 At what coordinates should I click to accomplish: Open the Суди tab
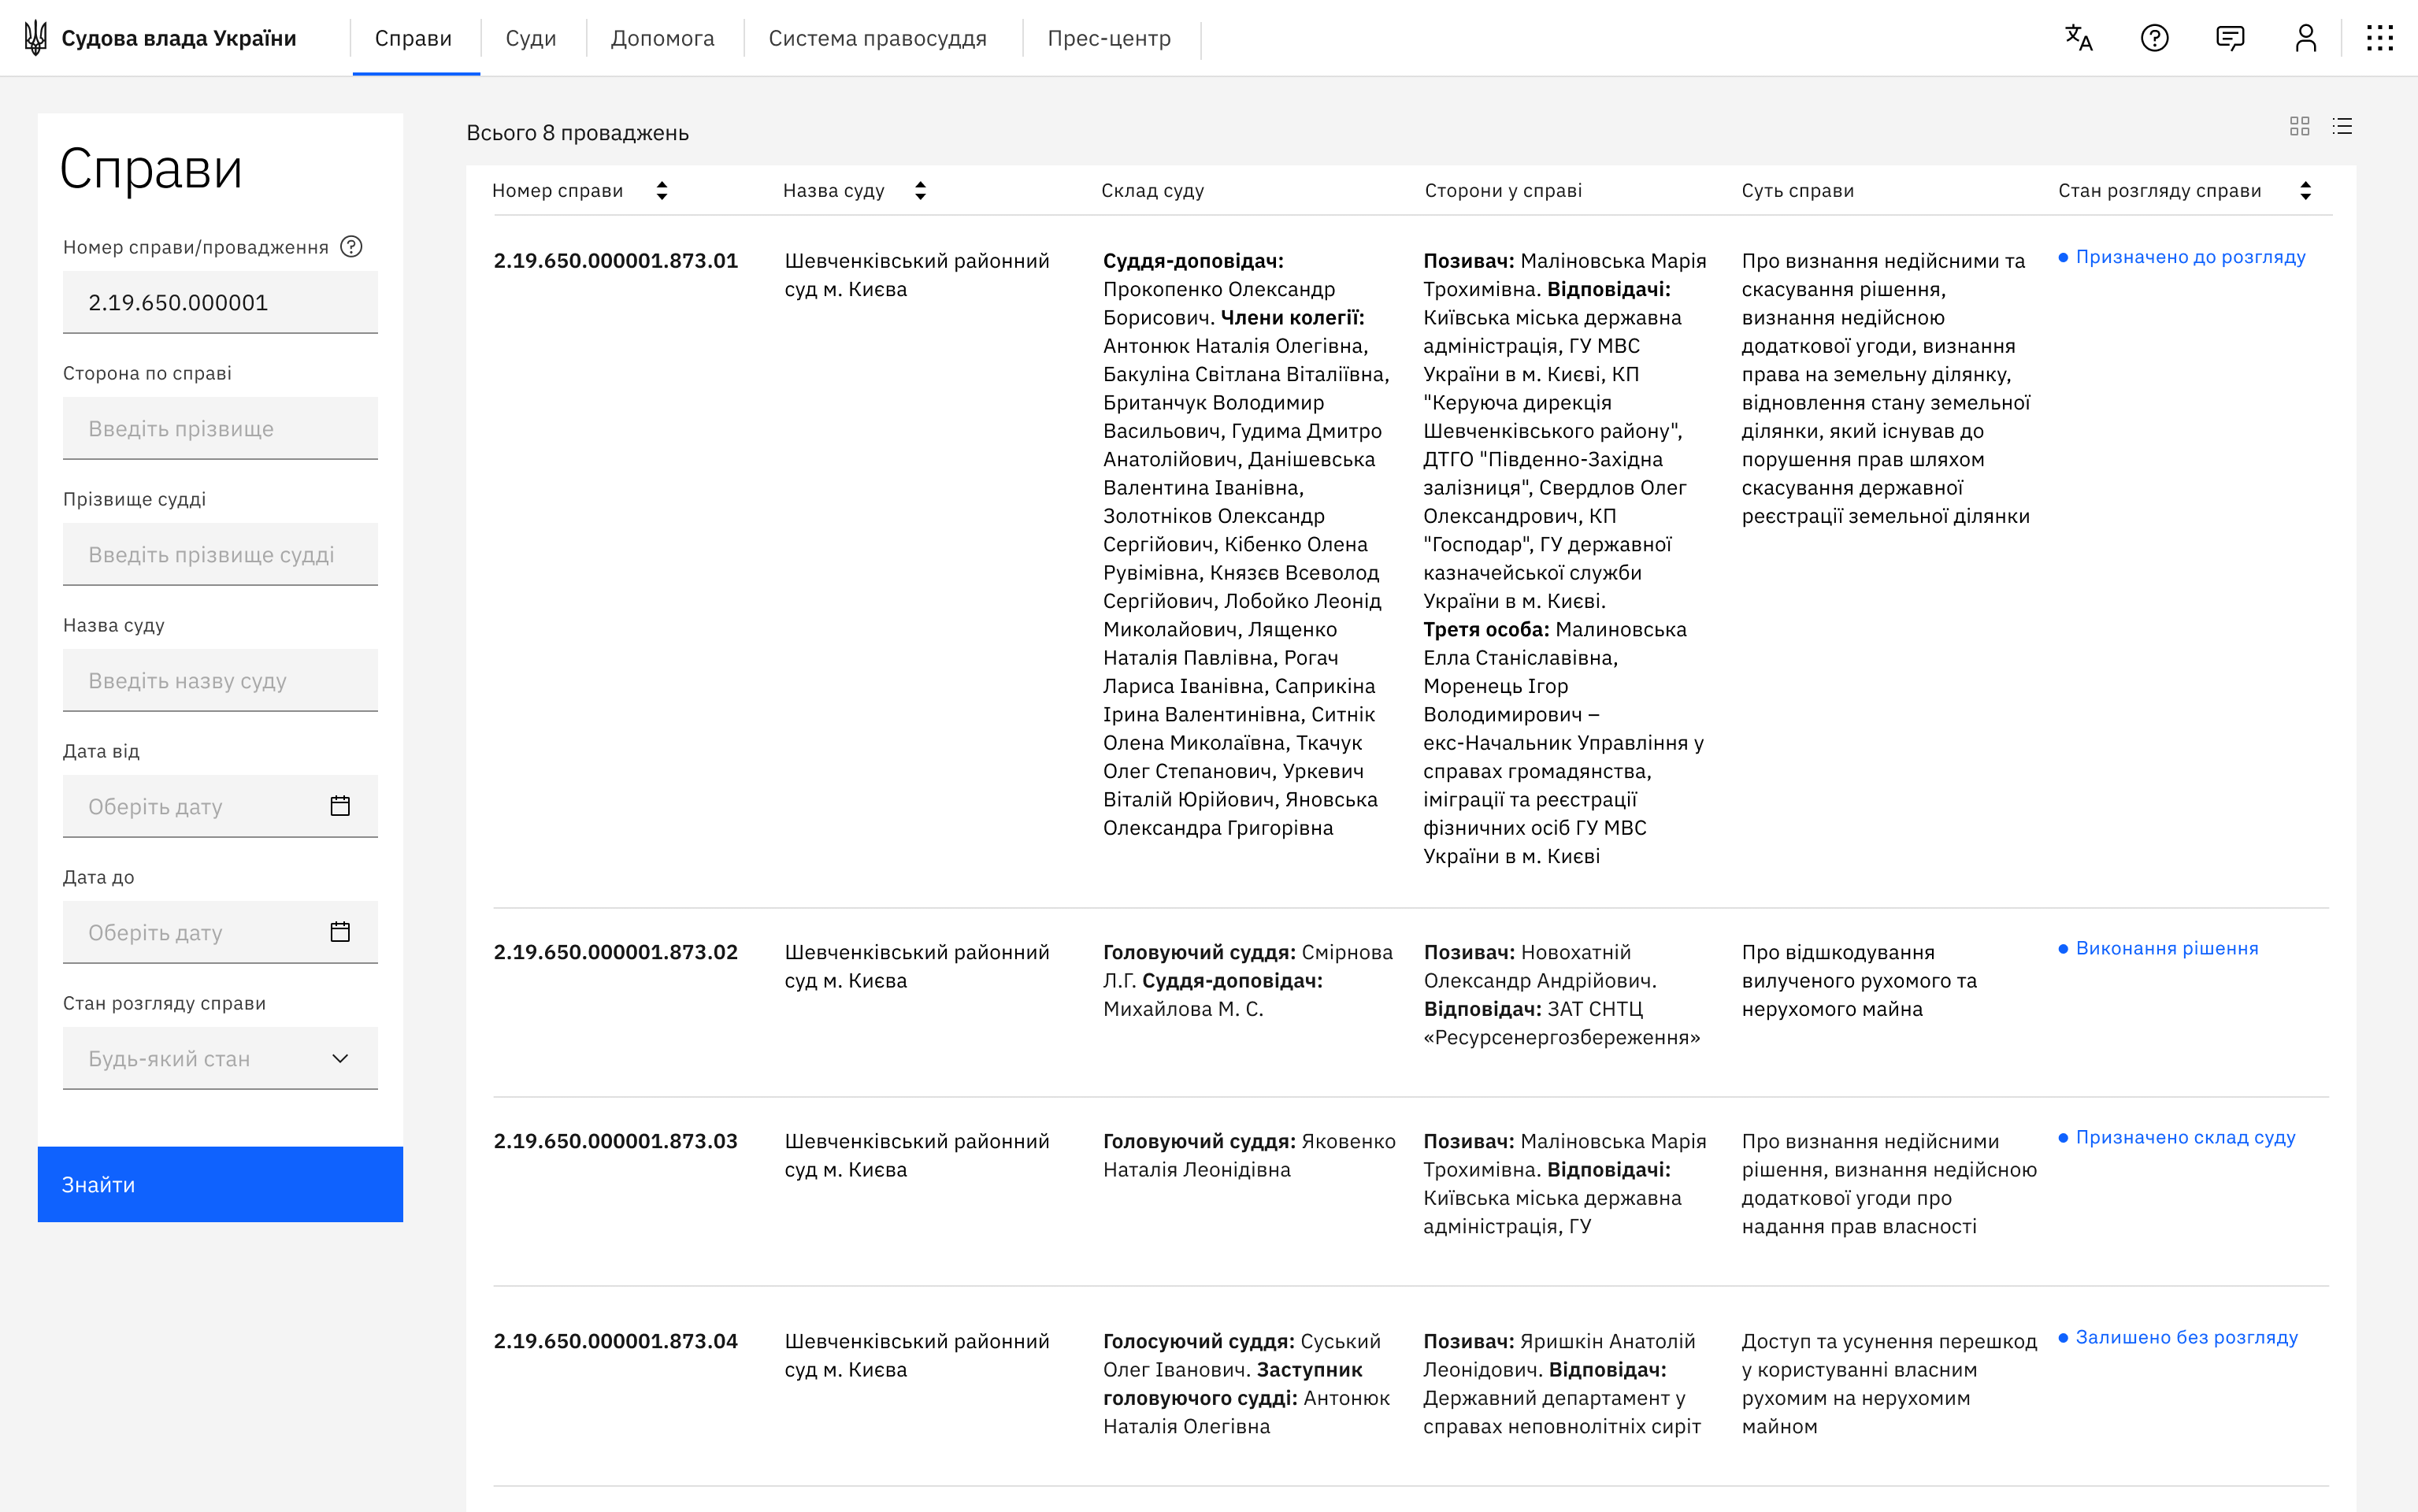tap(530, 38)
